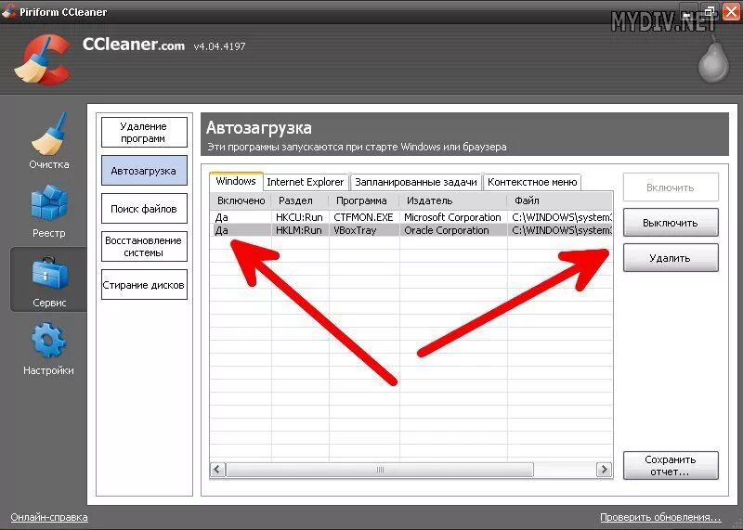Close the CCleaner window
The image size is (743, 530).
click(x=731, y=11)
